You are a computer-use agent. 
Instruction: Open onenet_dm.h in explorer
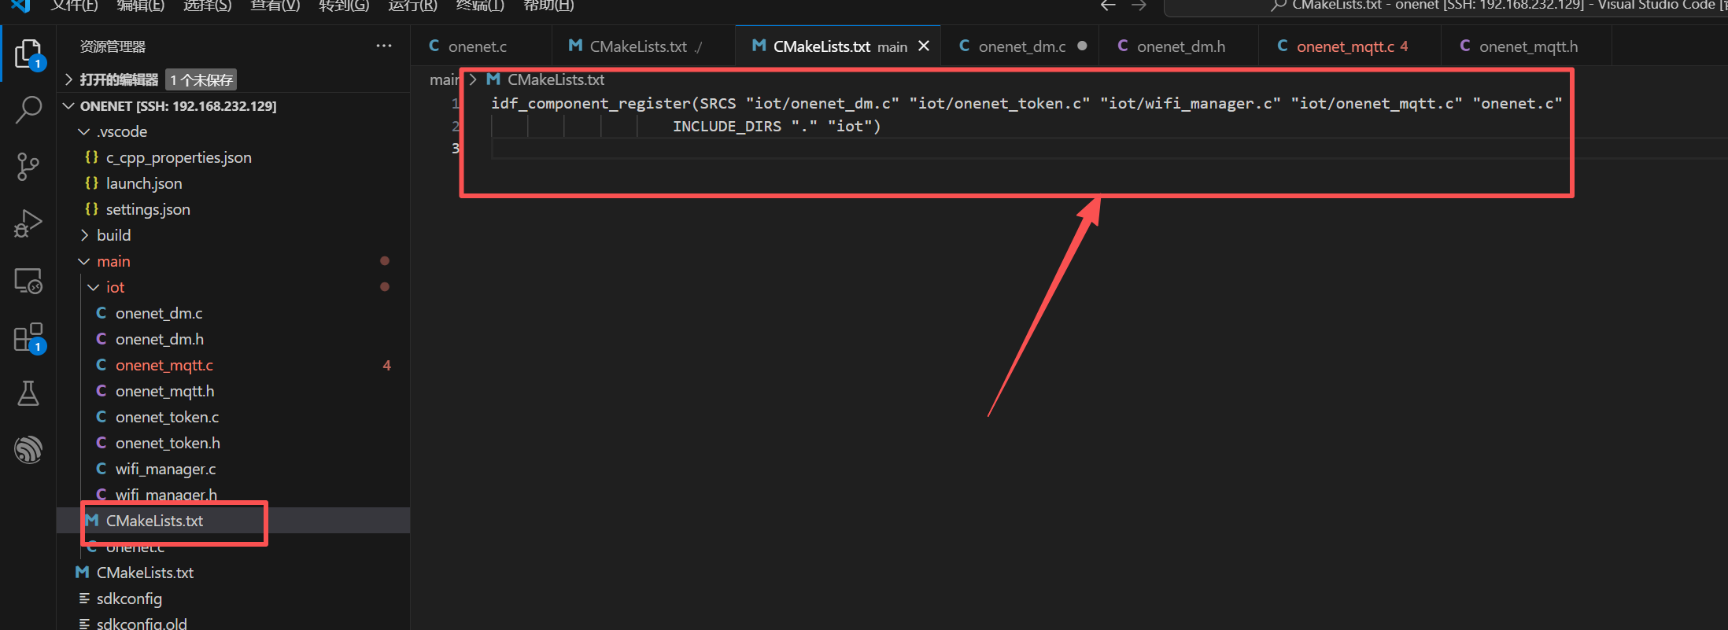click(233, 339)
